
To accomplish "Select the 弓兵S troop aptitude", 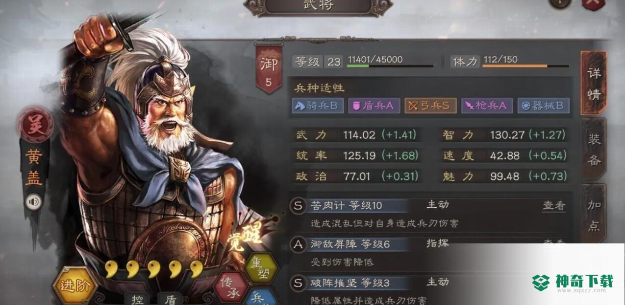I will pos(430,106).
